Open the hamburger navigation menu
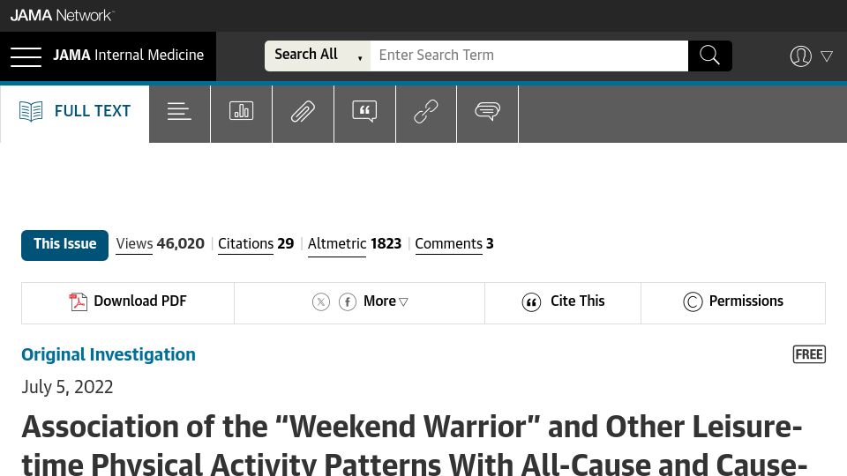This screenshot has height=476, width=847. 26,56
